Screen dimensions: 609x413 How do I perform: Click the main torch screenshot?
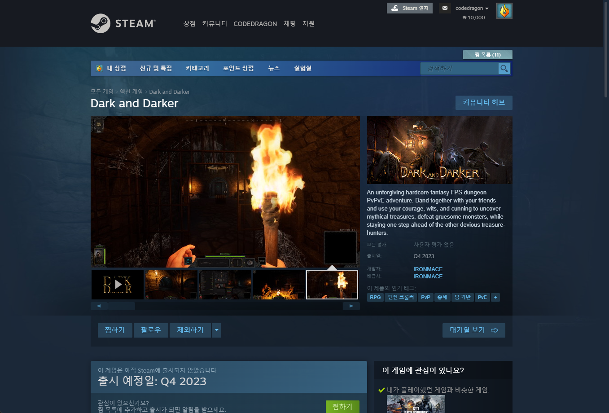pyautogui.click(x=225, y=192)
